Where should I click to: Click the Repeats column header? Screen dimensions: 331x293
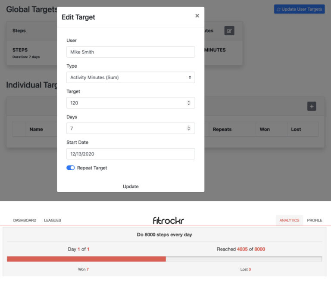coord(222,129)
